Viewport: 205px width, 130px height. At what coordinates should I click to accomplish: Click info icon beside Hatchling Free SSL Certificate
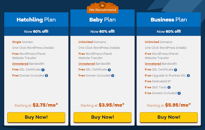(x=43, y=70)
